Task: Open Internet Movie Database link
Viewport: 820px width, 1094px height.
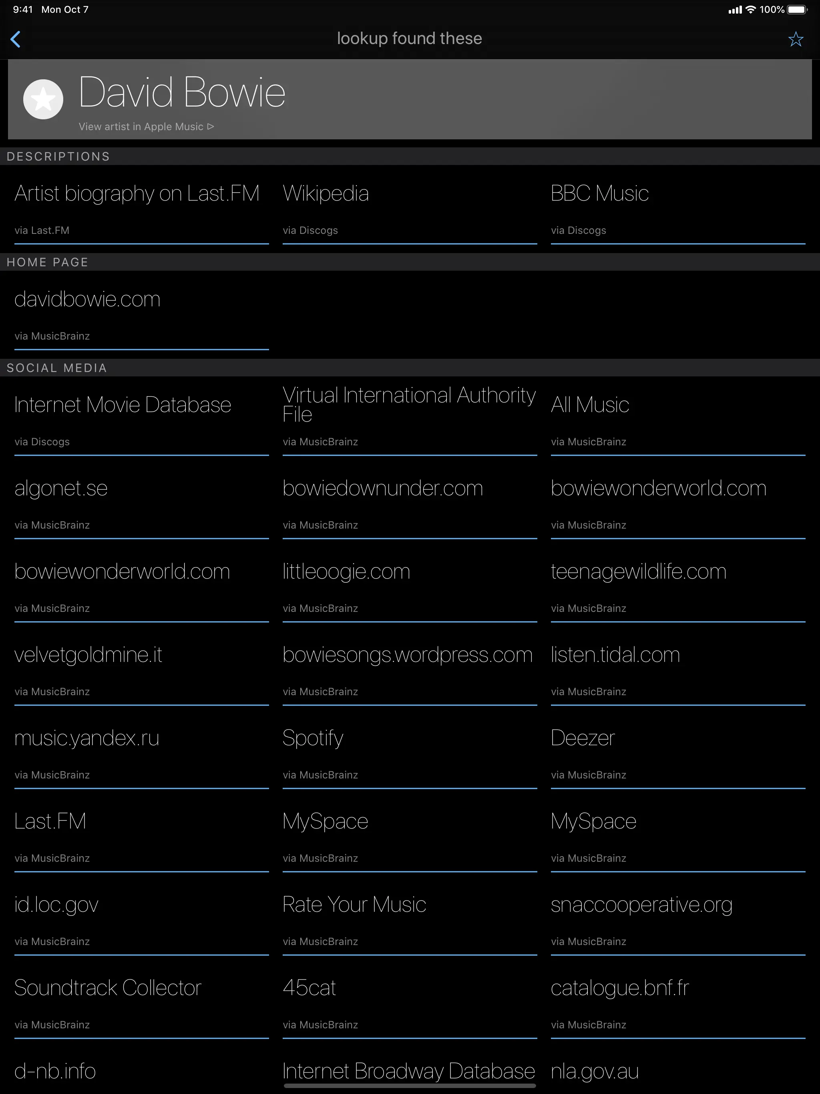Action: point(123,405)
